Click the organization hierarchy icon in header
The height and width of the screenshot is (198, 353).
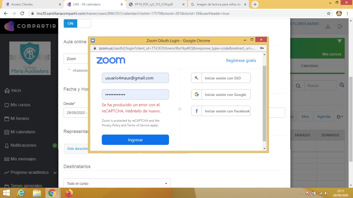click(x=328, y=27)
